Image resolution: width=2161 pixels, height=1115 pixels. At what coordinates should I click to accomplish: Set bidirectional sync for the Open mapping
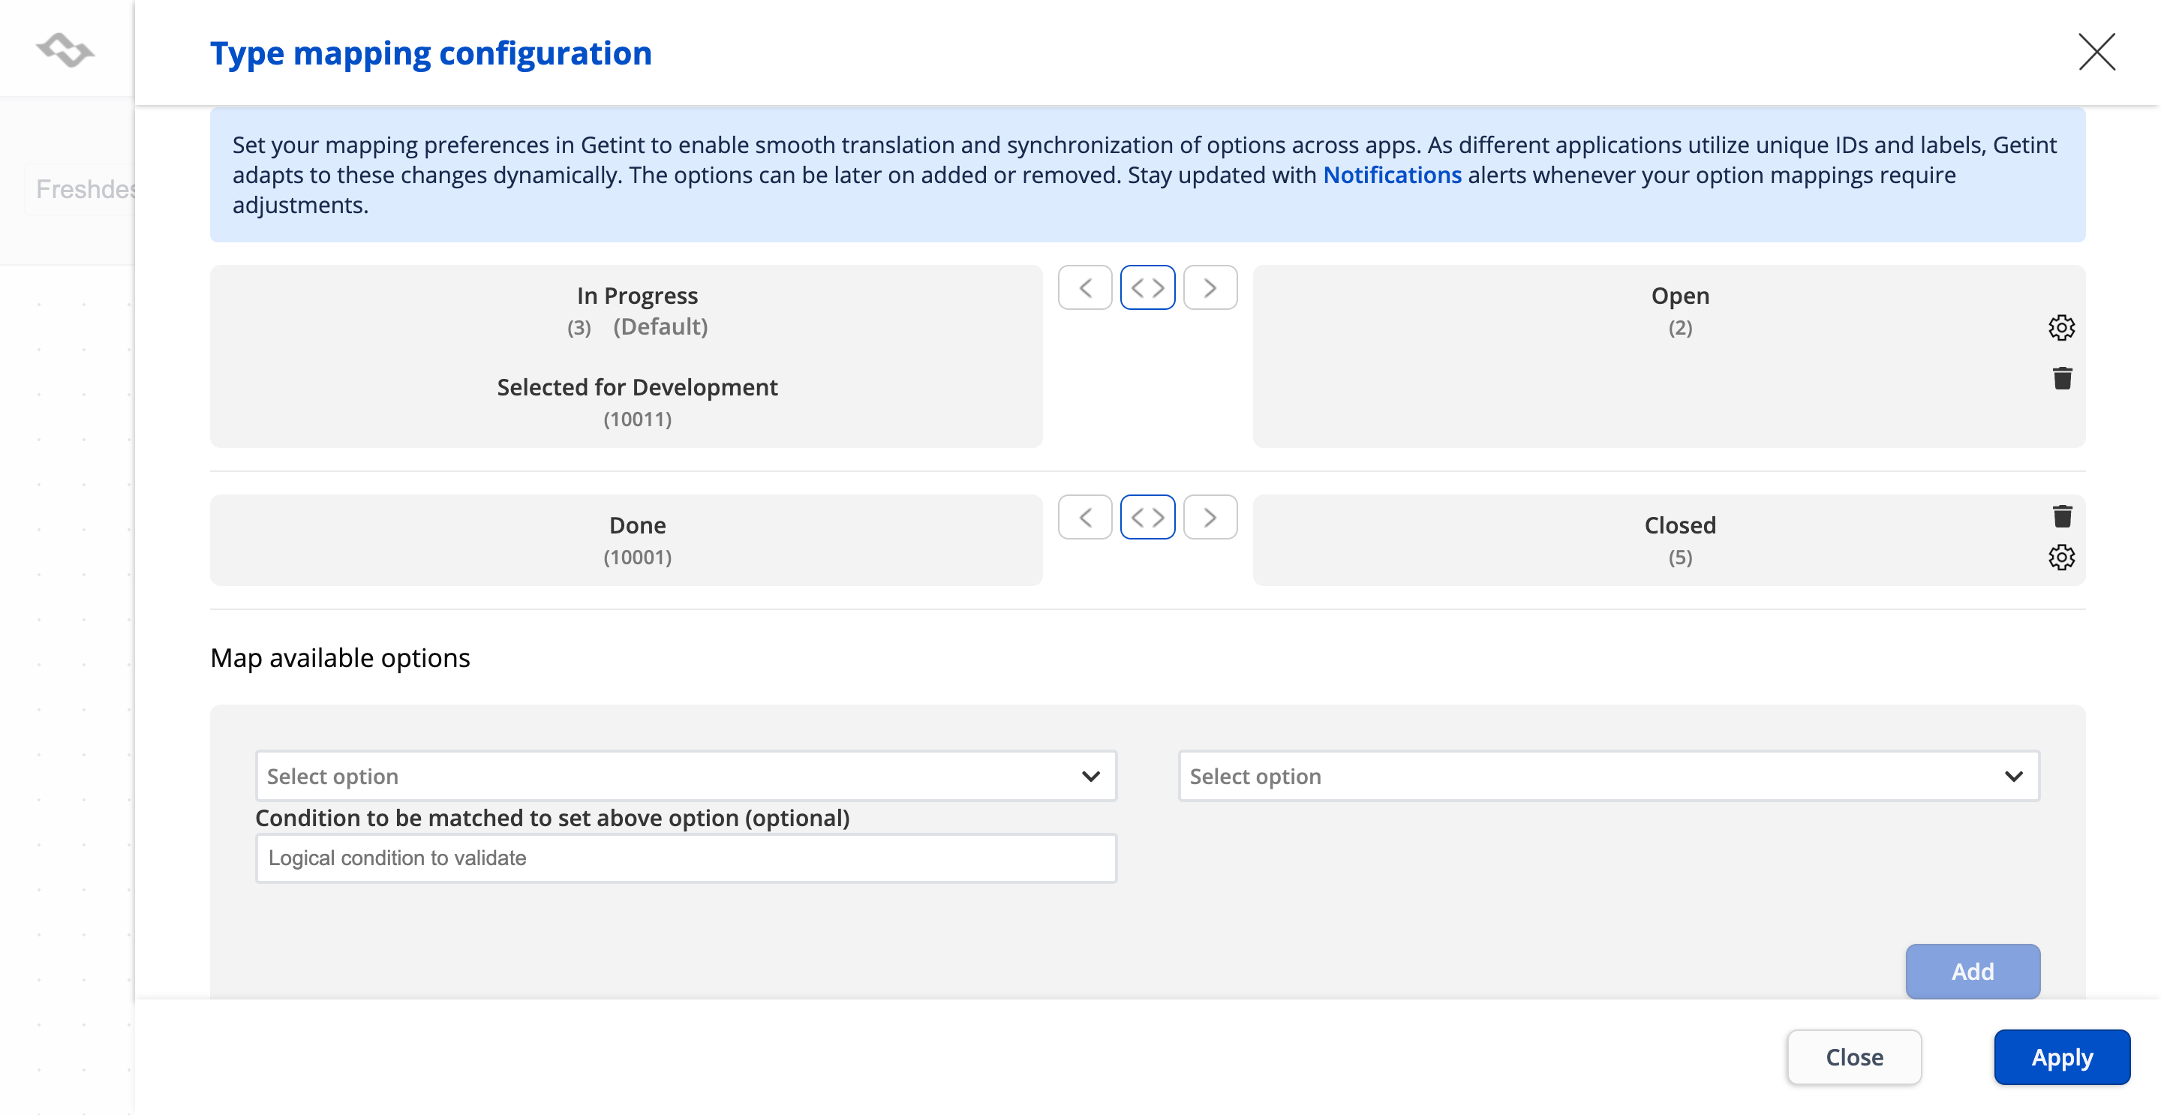[1147, 288]
